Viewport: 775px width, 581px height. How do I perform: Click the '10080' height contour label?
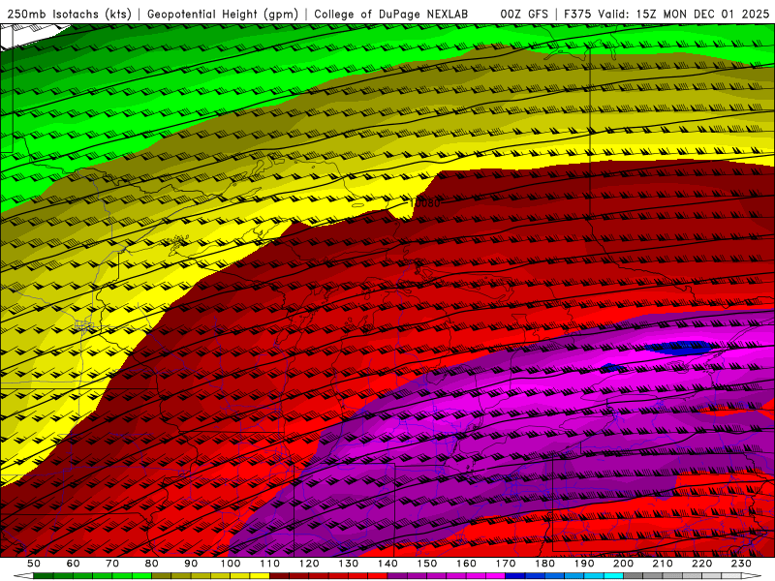pos(424,203)
